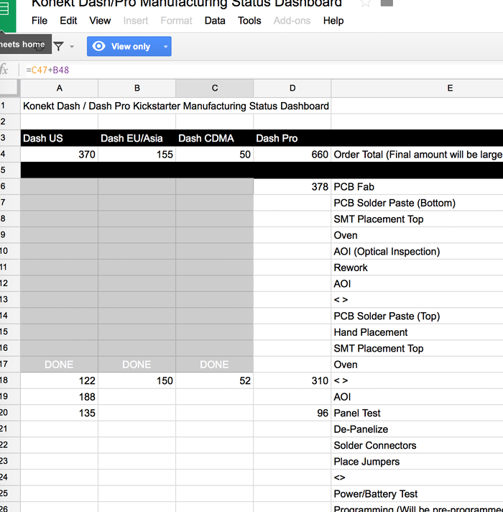Click the select-all corner box
The image size is (503, 512).
9,88
